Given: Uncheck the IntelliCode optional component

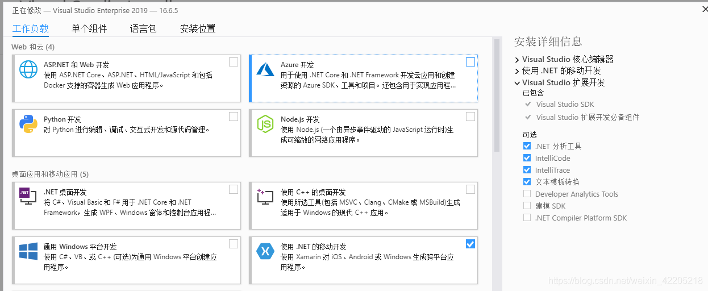Looking at the screenshot, I should click(x=527, y=158).
